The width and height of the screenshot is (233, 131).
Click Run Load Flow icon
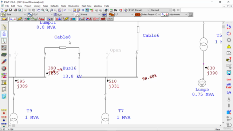229,27
